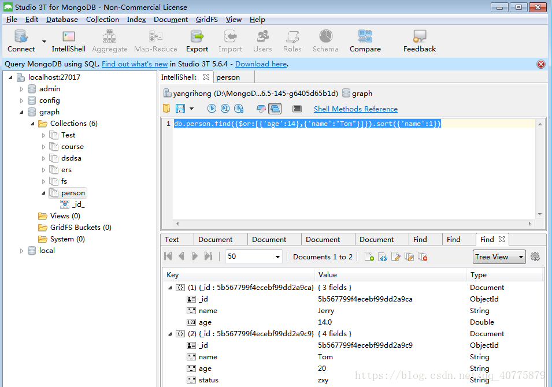552x387 pixels.
Task: Switch to the person tab
Action: (228, 77)
